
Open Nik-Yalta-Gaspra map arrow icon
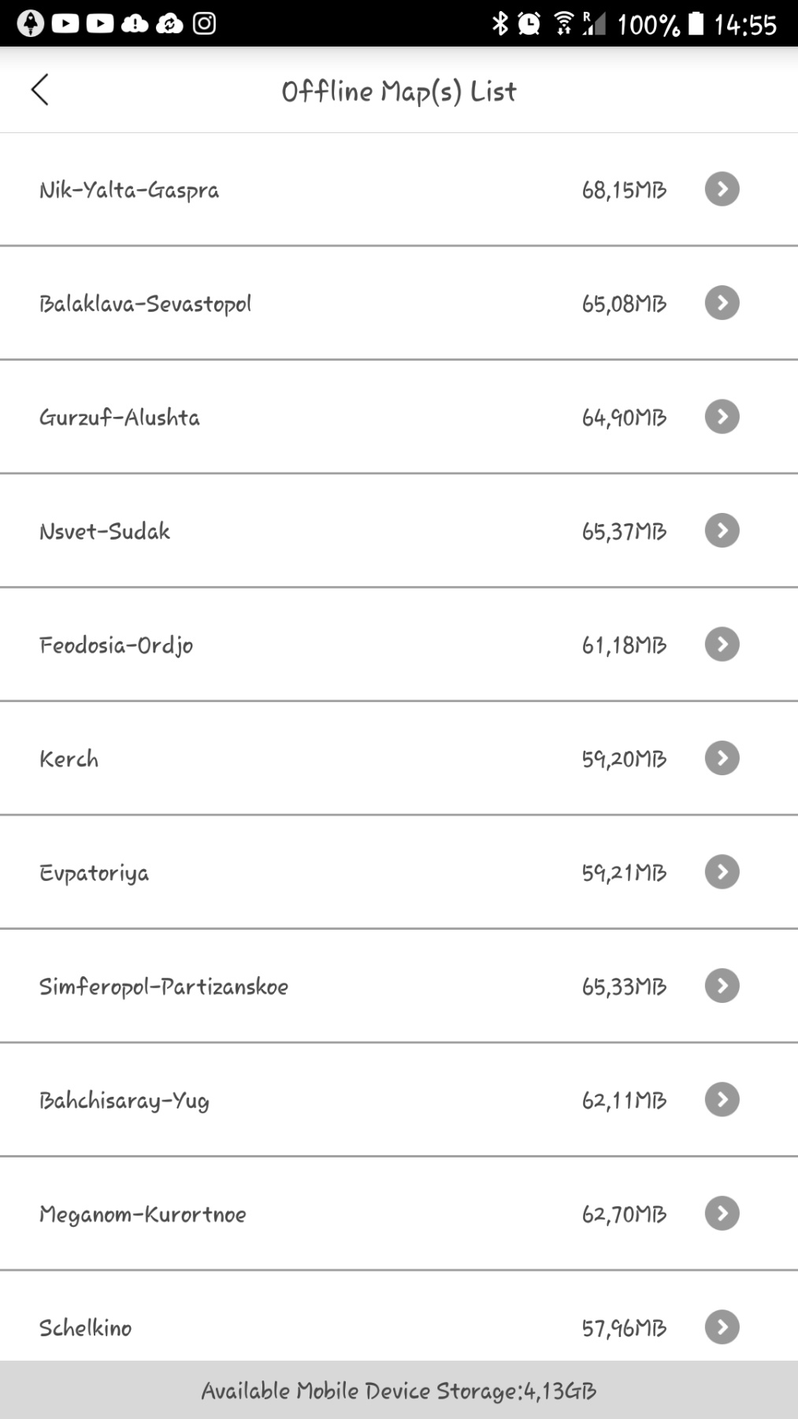click(722, 189)
